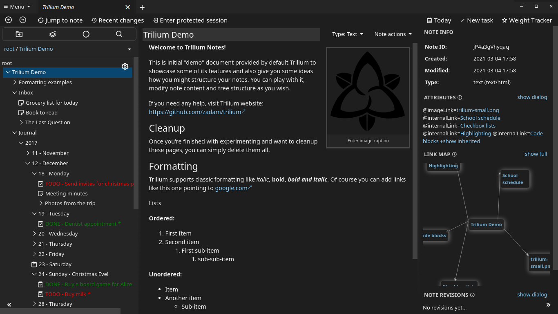Collapse the Inbox tree node

click(x=15, y=93)
